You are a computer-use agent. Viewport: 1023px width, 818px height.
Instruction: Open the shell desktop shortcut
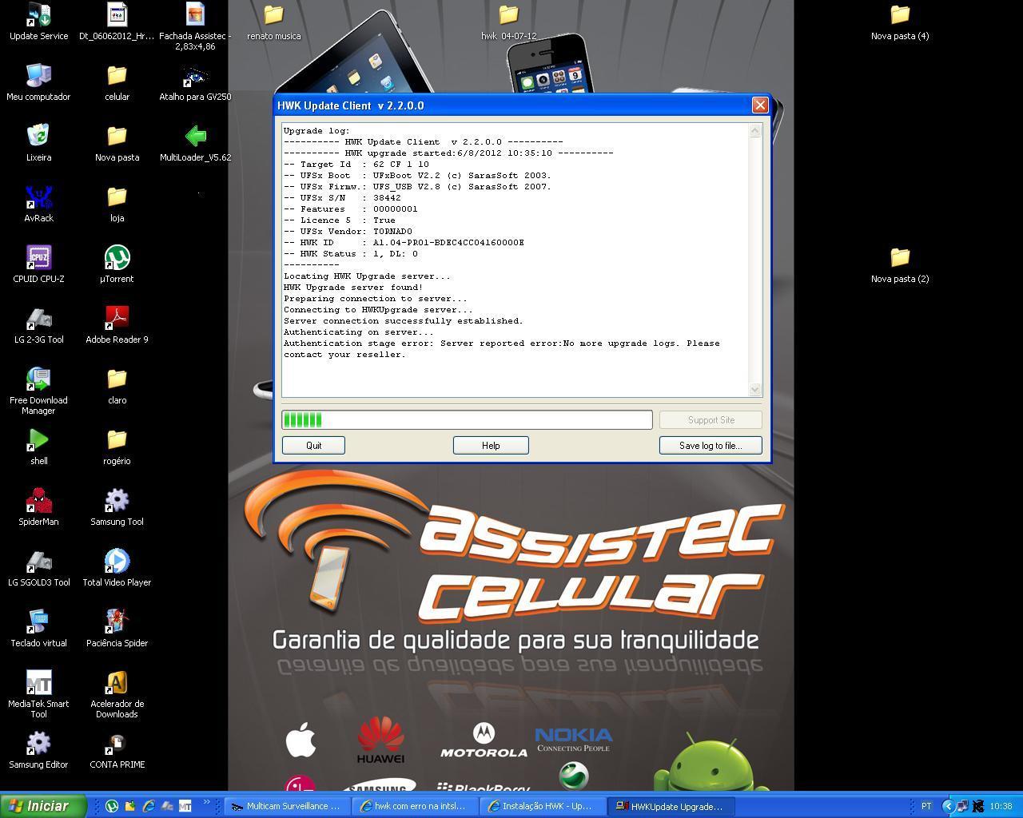pos(38,447)
